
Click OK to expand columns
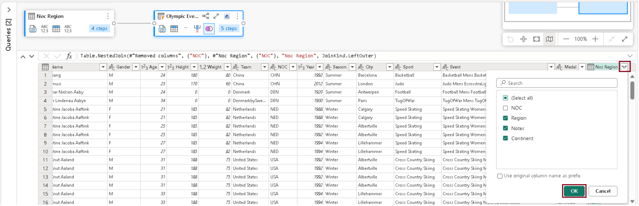[x=574, y=191]
